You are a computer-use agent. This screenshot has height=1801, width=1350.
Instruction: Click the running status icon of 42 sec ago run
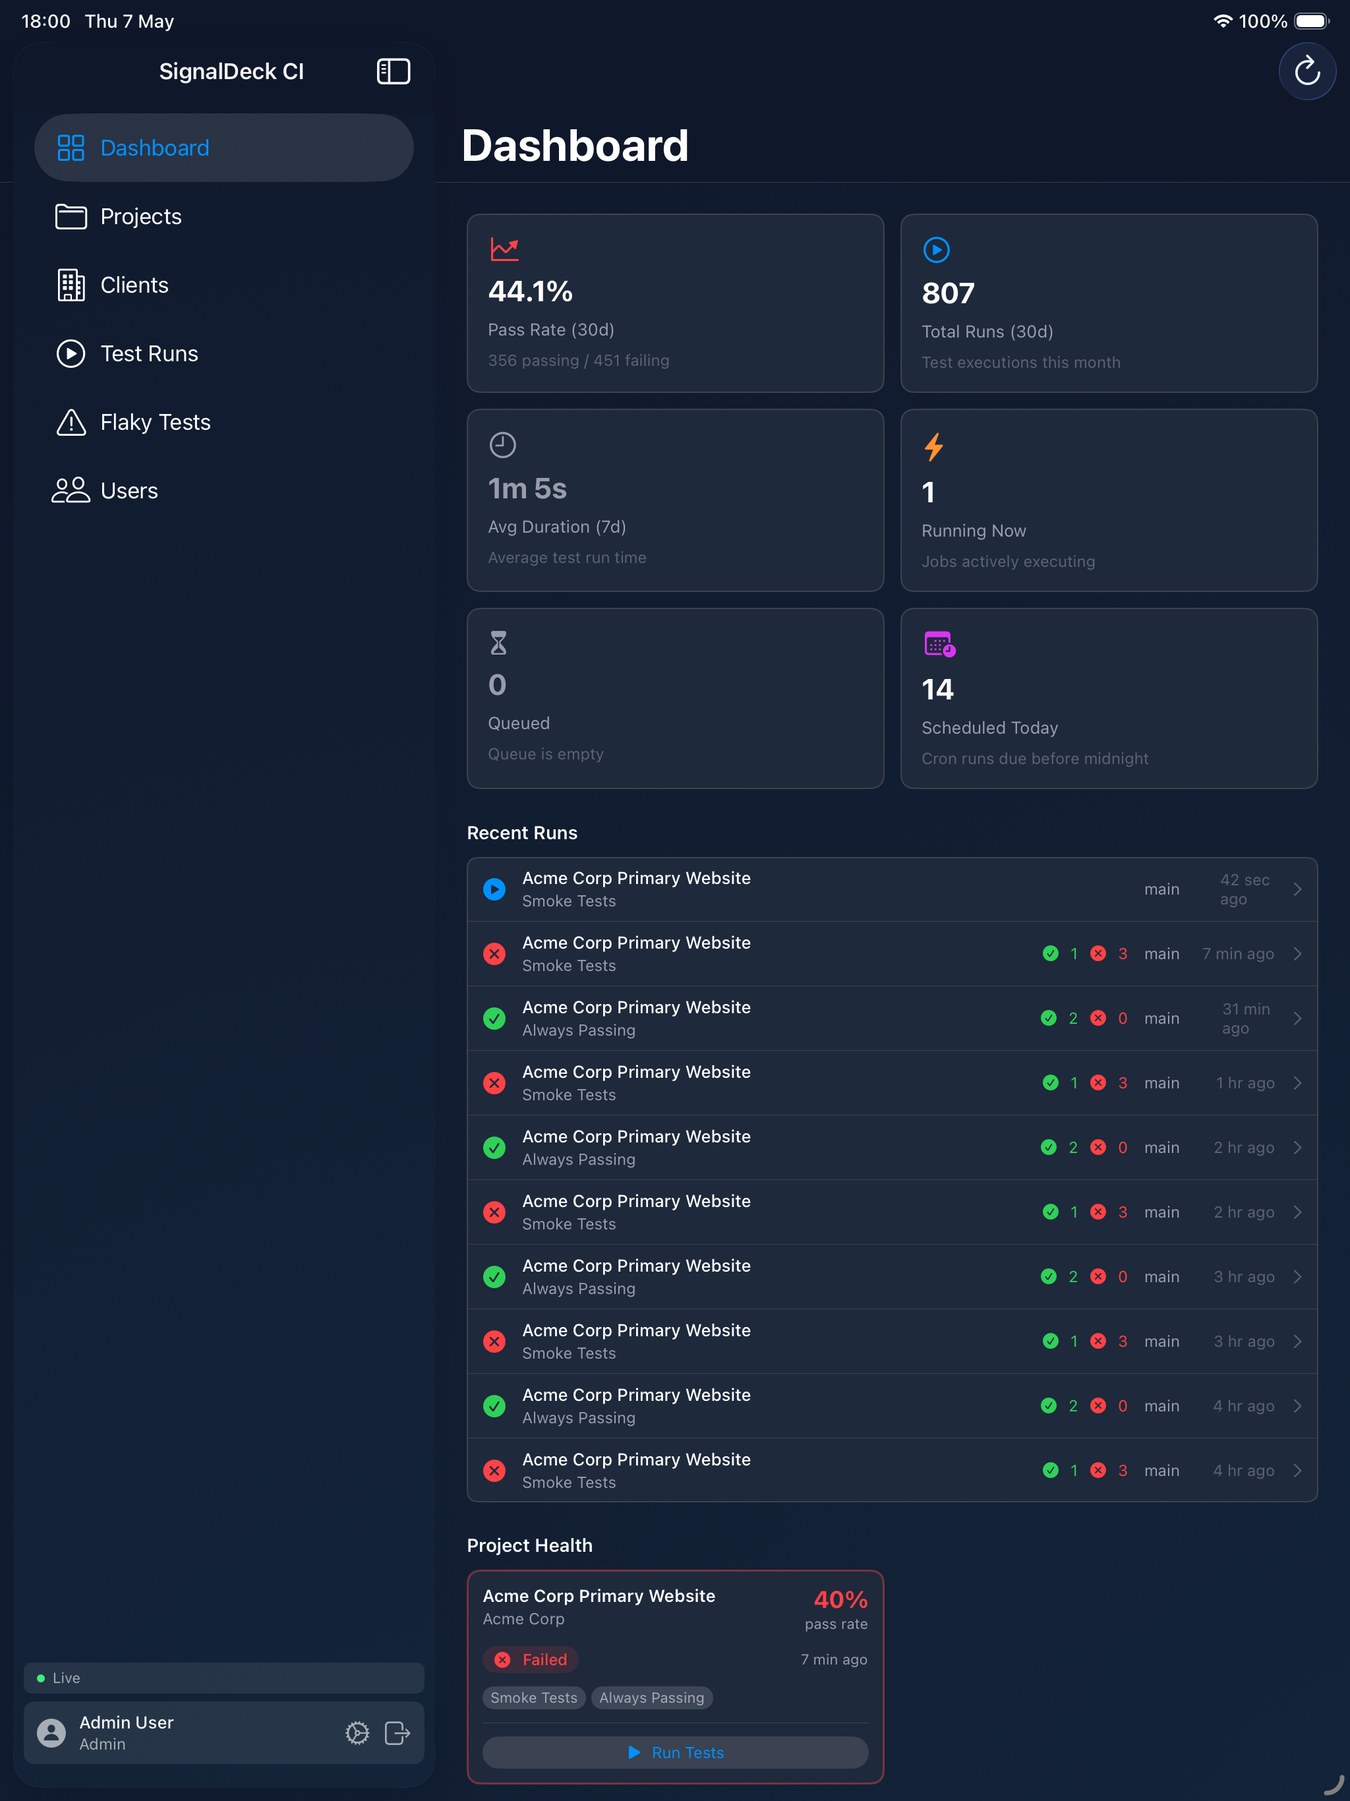(x=494, y=889)
